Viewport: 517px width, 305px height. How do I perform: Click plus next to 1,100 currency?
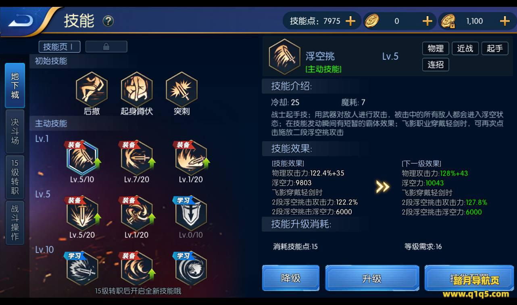tap(504, 21)
